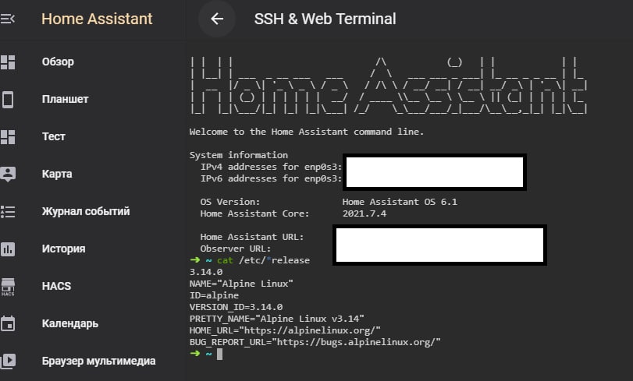Open Календарь from the sidebar
This screenshot has width=633, height=381.
click(69, 323)
